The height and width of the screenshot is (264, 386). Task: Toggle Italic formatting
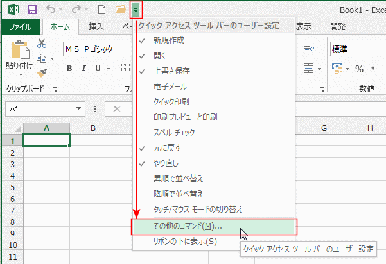pos(83,69)
